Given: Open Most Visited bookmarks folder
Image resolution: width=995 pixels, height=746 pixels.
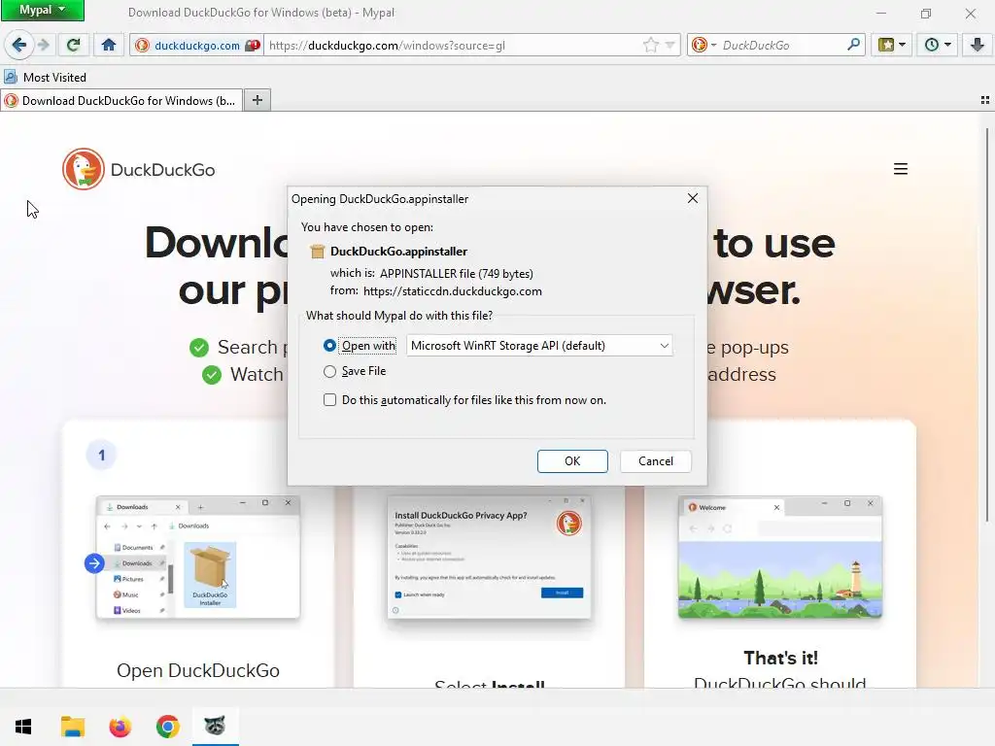Looking at the screenshot, I should 45,78.
